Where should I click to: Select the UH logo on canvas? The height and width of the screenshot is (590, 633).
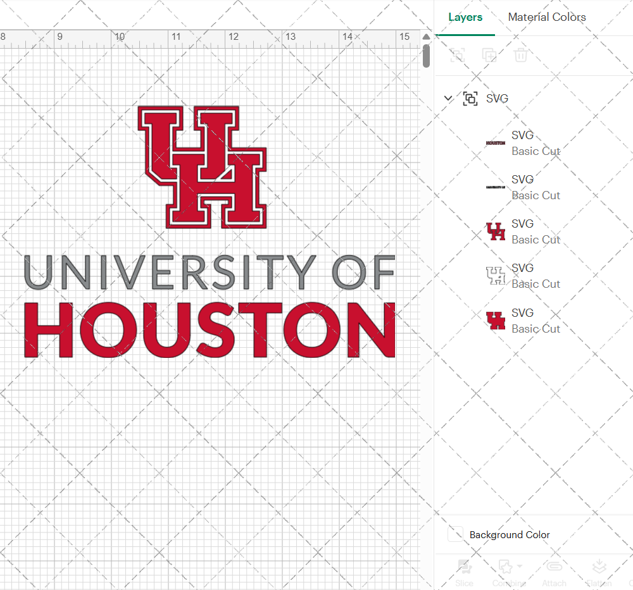(202, 167)
